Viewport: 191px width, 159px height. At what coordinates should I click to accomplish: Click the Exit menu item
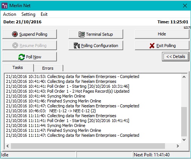tap(44, 14)
